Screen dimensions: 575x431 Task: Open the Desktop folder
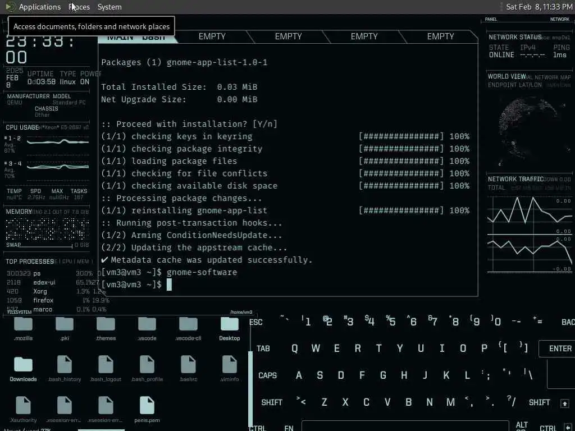(x=230, y=329)
